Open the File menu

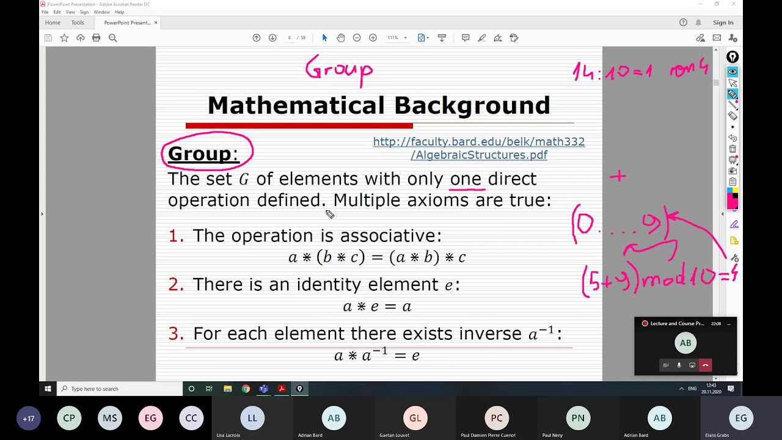click(x=45, y=12)
